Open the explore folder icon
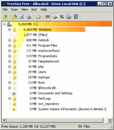 click(x=38, y=17)
